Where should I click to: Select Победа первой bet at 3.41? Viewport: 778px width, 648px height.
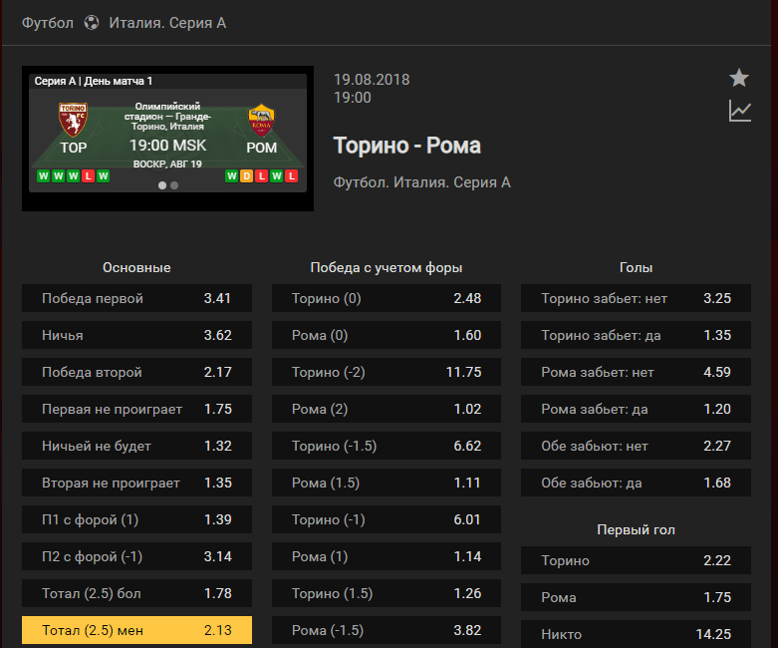coord(136,298)
